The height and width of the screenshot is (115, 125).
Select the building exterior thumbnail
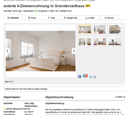coord(115,29)
